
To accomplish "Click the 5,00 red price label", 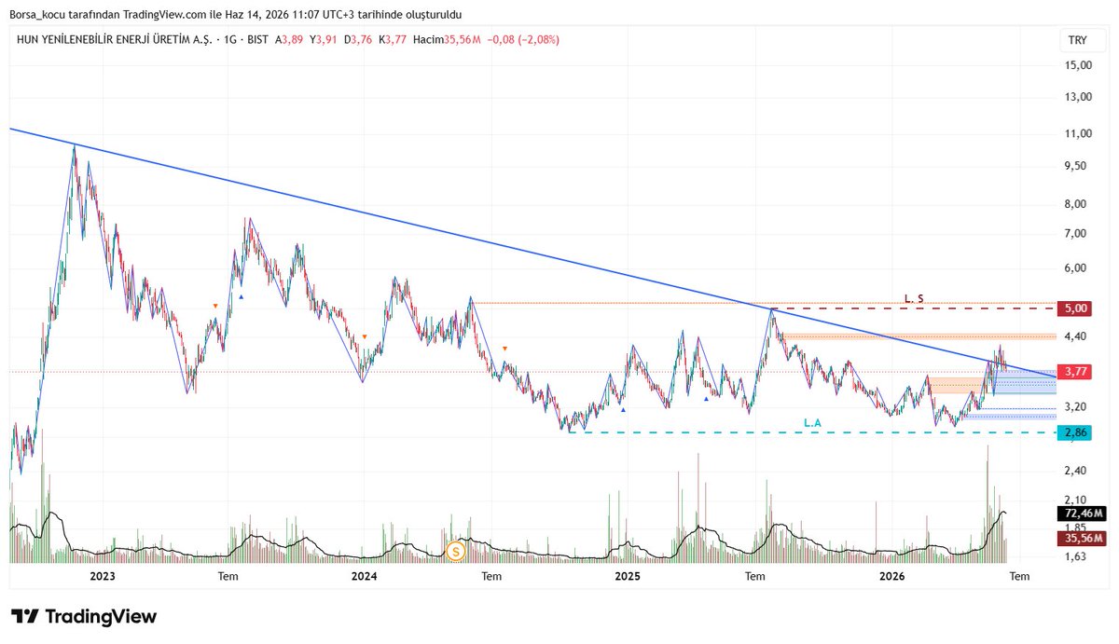I will [1076, 308].
